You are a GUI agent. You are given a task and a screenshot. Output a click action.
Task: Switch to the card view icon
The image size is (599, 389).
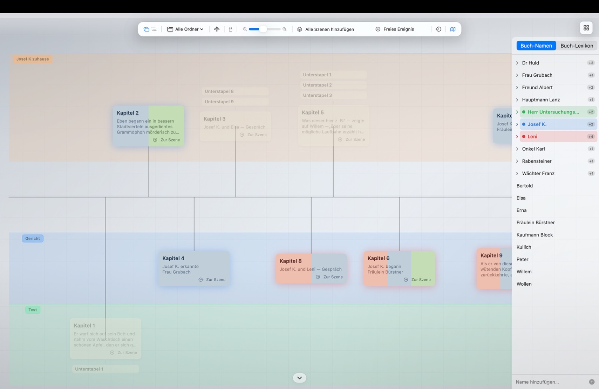click(146, 29)
